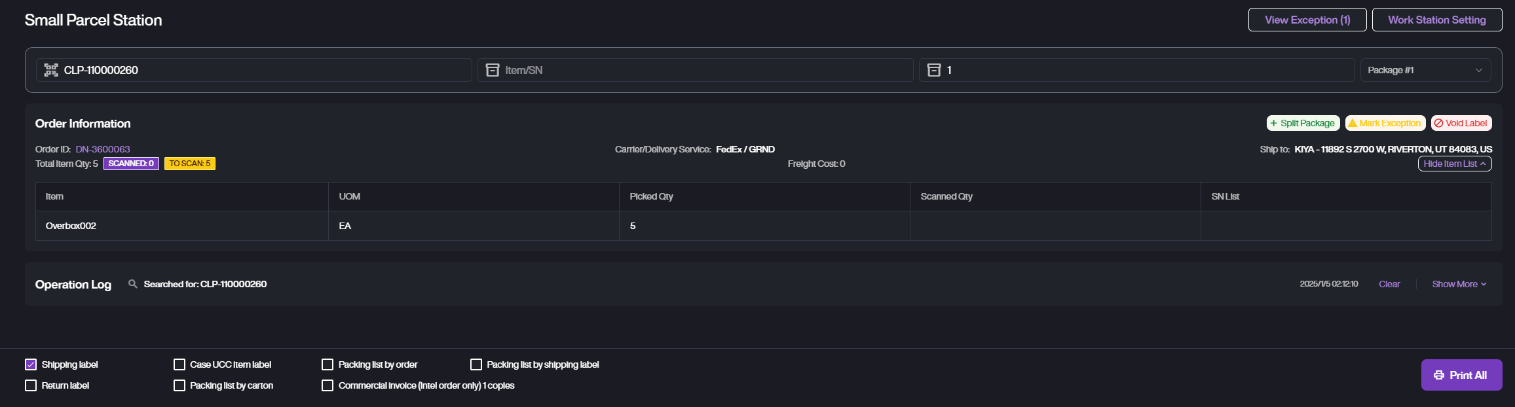
Task: Tick the Packing list by carton checkbox
Action: (179, 385)
